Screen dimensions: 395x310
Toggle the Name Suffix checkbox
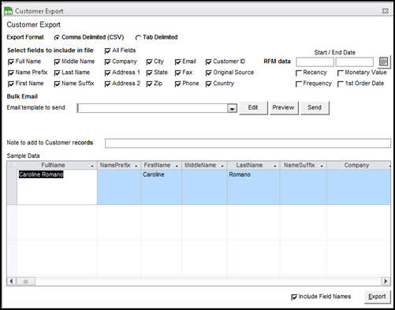click(57, 84)
